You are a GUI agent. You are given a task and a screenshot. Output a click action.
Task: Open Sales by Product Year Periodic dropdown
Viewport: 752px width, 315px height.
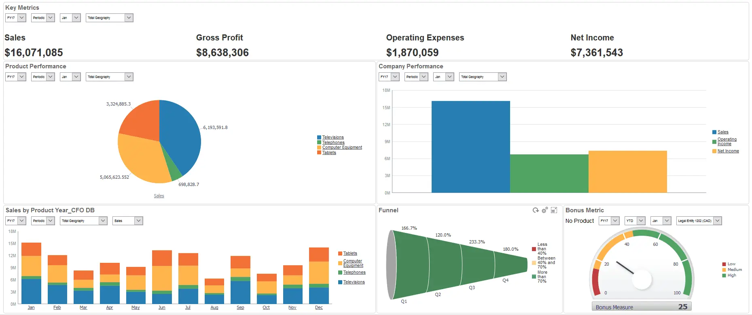43,221
